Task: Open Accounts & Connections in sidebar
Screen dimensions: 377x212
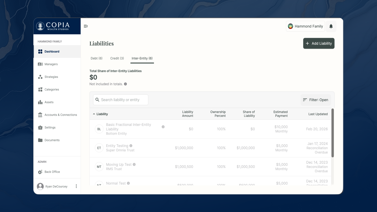Action: point(60,115)
